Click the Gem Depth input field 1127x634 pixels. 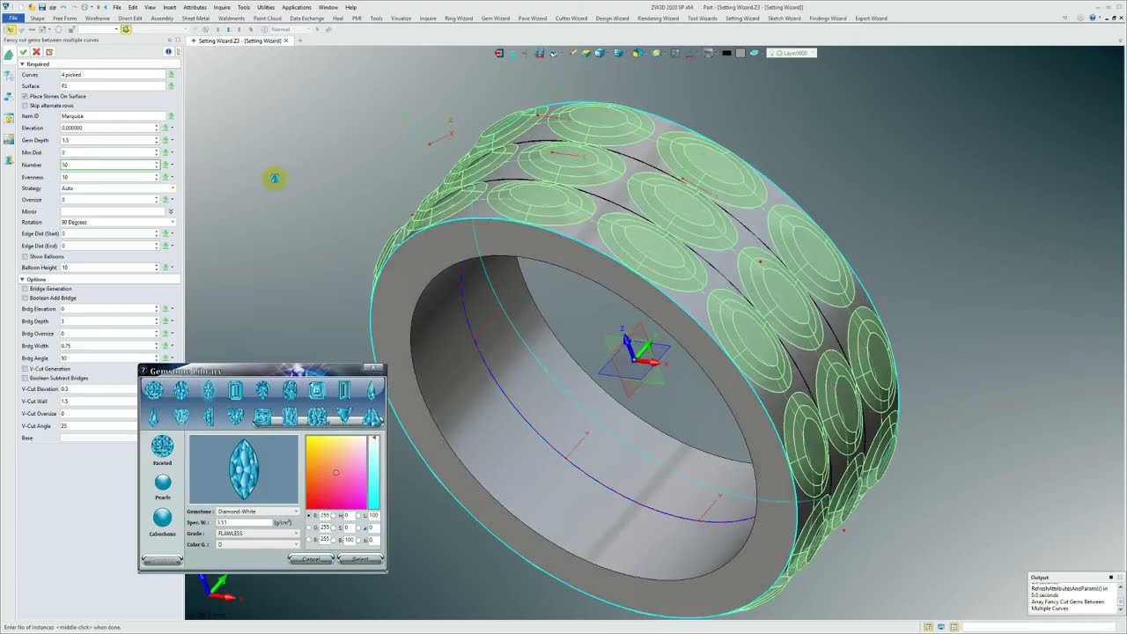[108, 140]
